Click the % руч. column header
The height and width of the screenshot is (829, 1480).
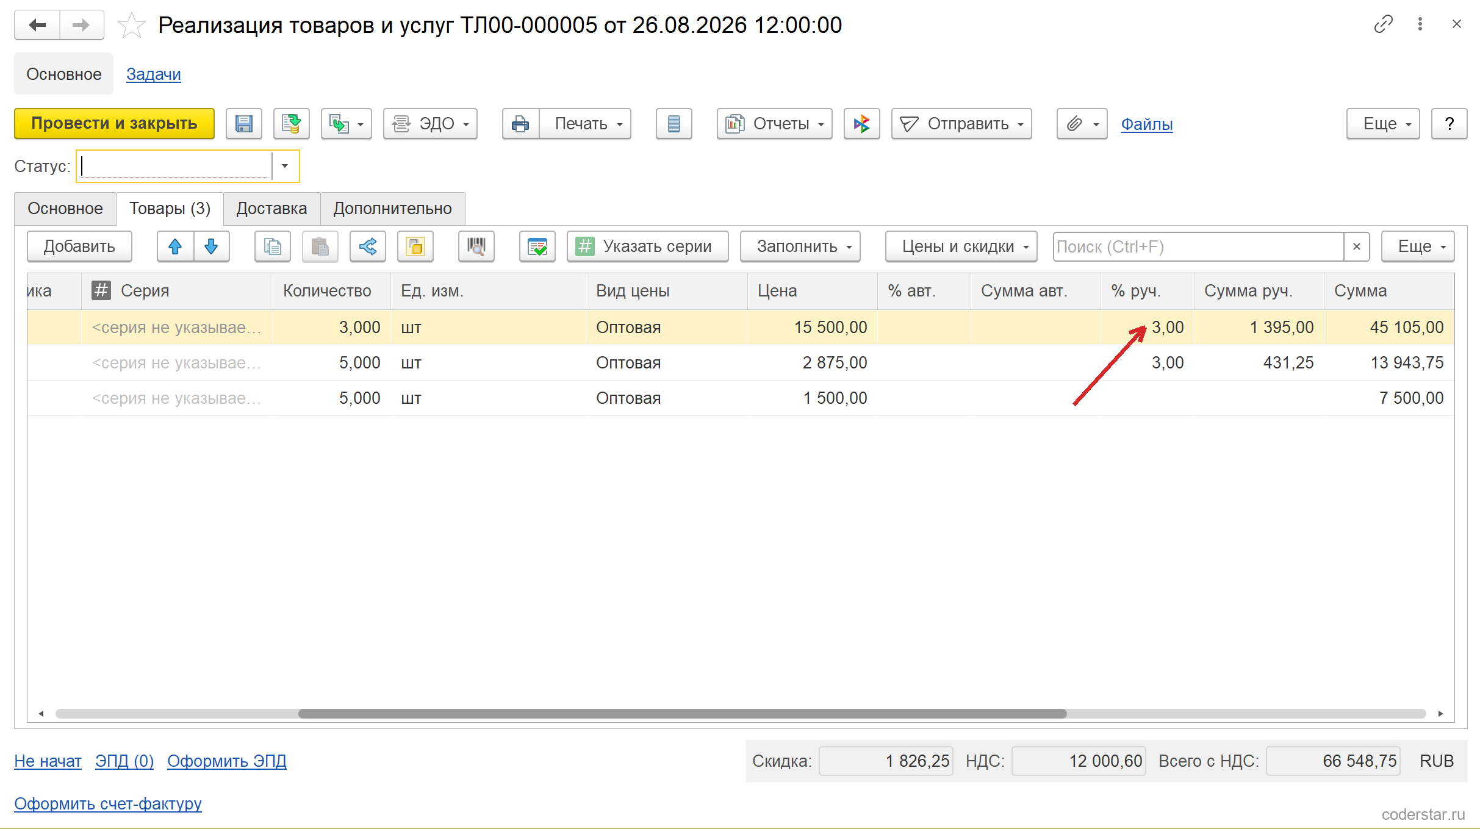pyautogui.click(x=1148, y=291)
